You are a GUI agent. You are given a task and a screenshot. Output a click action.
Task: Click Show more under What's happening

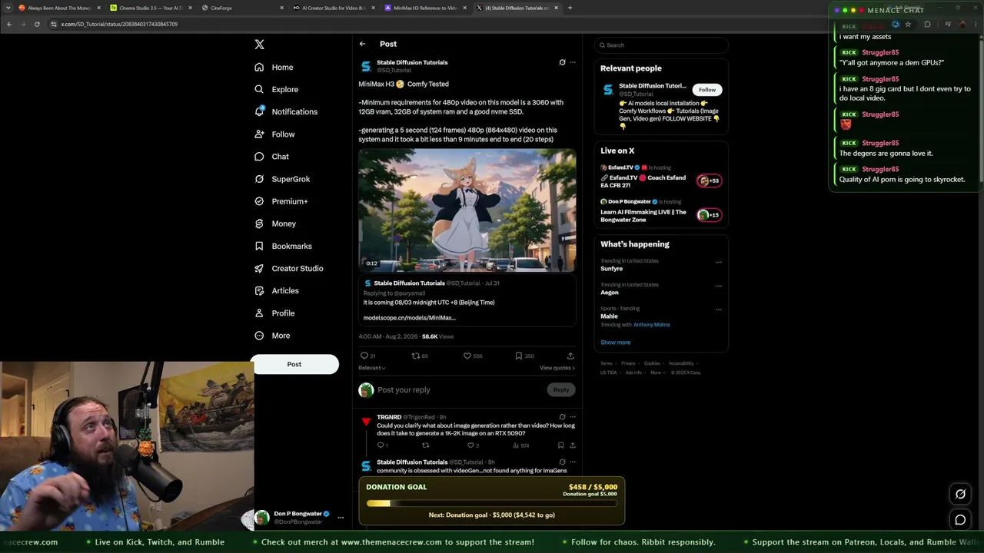point(615,343)
